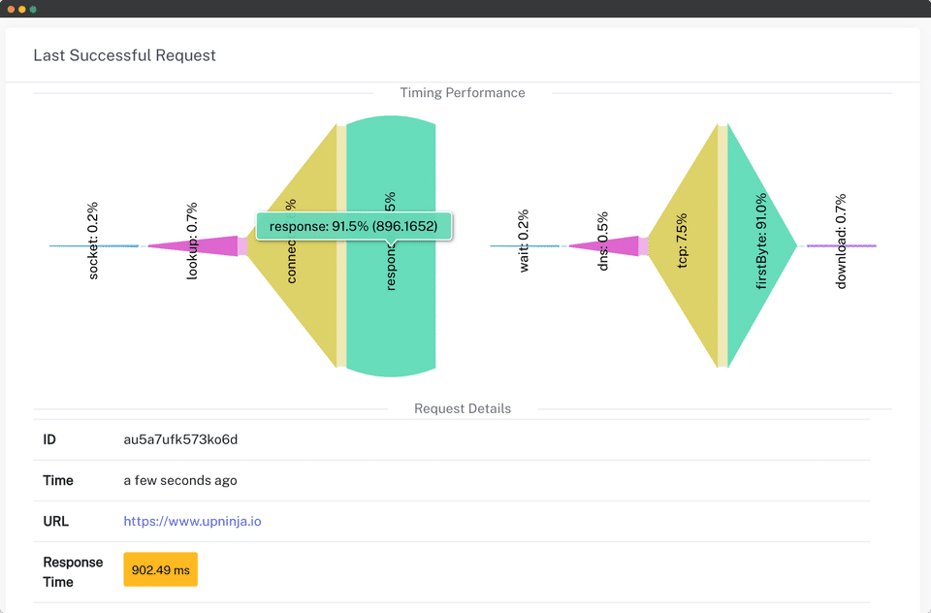Image resolution: width=931 pixels, height=613 pixels.
Task: Click the green response segment in left chart
Action: pyautogui.click(x=391, y=310)
